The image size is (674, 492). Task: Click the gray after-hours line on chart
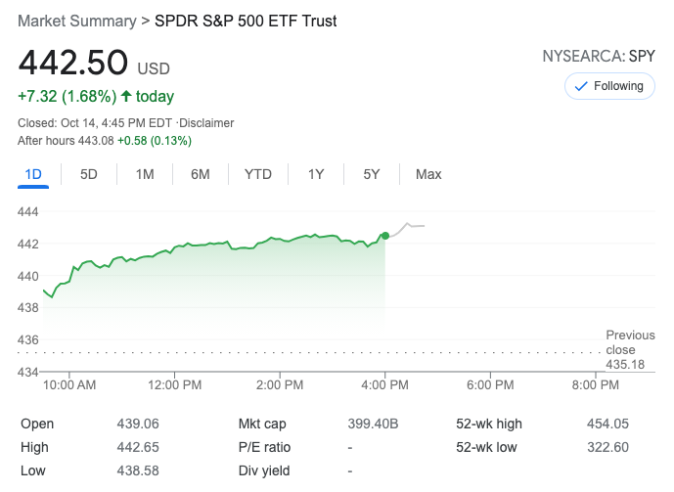(411, 226)
